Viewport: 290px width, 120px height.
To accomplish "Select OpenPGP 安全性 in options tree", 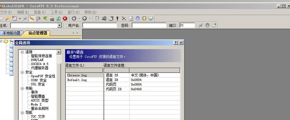I will (x=43, y=76).
